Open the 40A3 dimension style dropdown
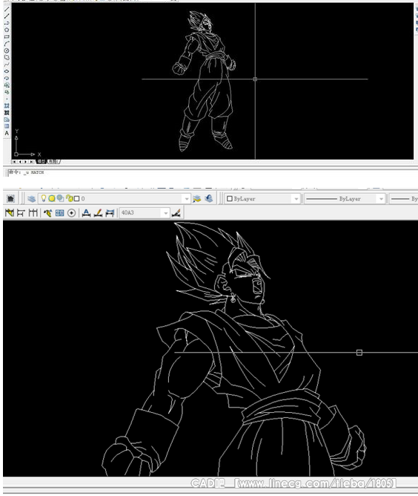418x496 pixels. click(165, 213)
